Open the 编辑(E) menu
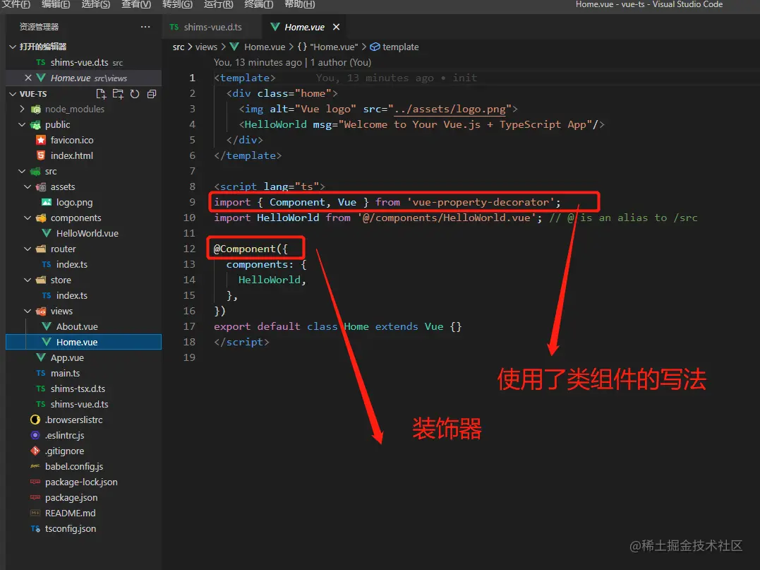The height and width of the screenshot is (570, 760). [56, 4]
